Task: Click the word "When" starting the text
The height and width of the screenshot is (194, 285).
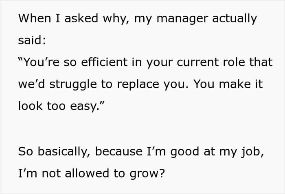Action: point(35,18)
